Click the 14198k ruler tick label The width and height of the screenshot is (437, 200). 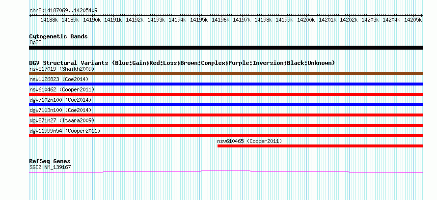[263, 20]
